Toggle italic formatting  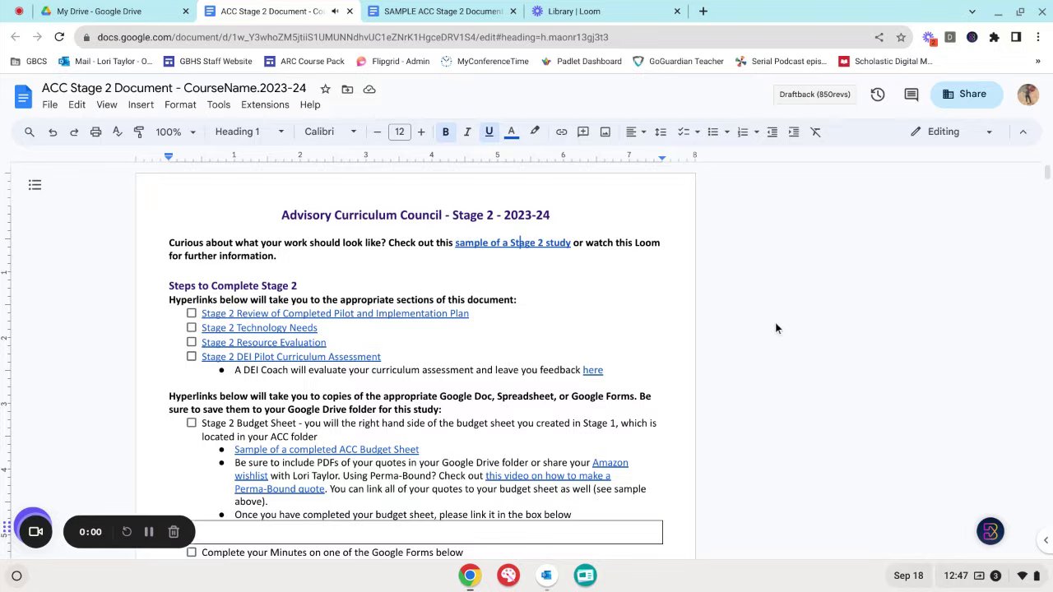467,132
